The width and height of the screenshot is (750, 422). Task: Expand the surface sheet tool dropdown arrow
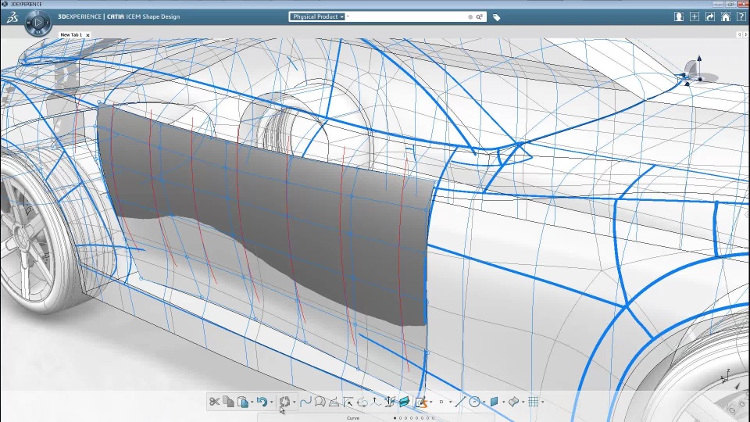523,402
